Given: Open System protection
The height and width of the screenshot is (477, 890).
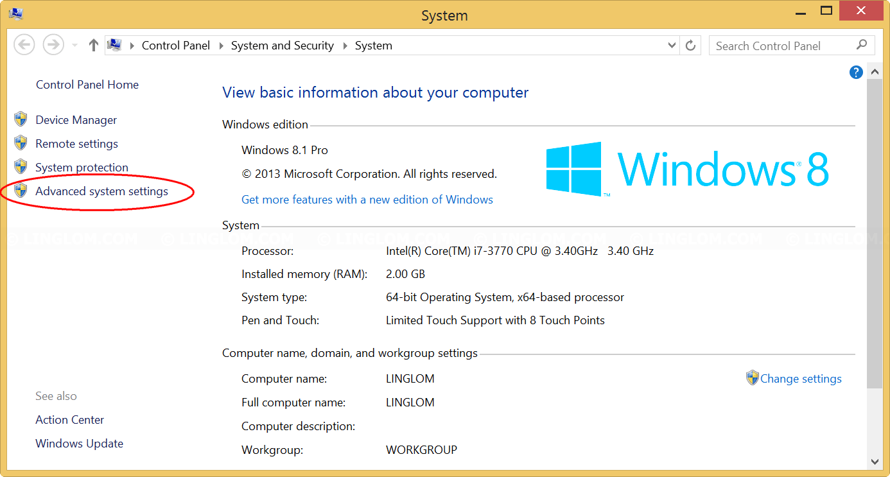Looking at the screenshot, I should 82,168.
